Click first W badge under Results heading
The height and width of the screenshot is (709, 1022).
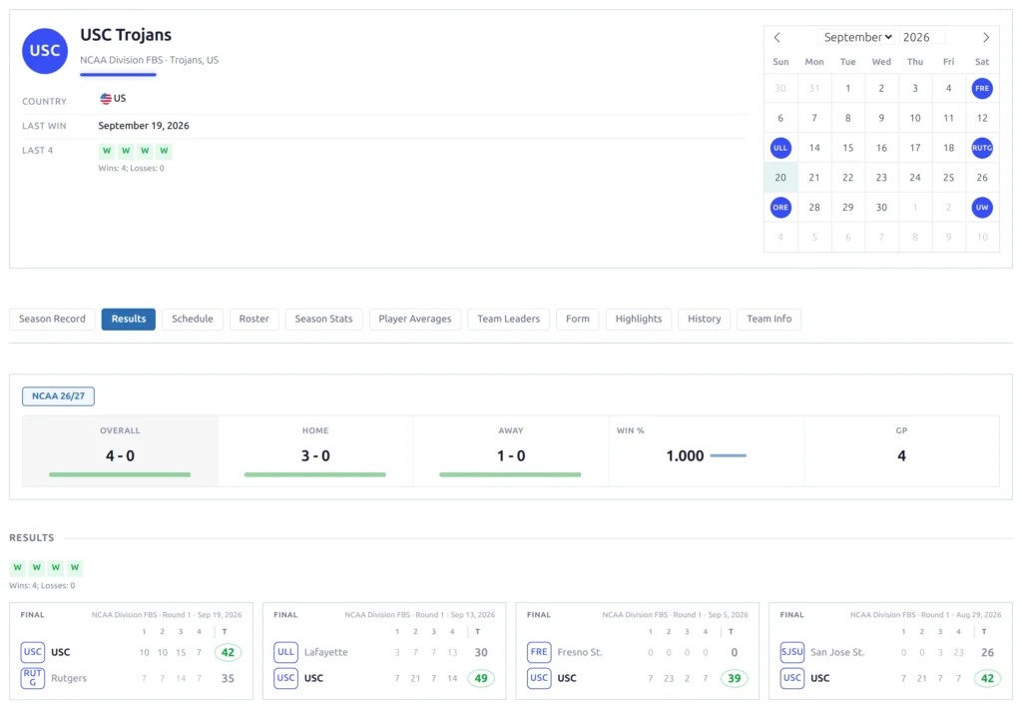(18, 567)
